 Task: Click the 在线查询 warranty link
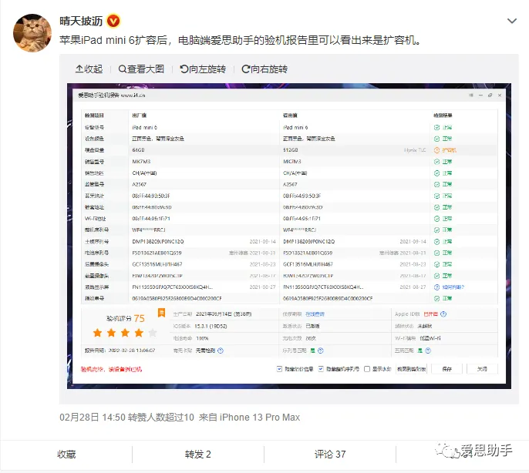point(315,314)
